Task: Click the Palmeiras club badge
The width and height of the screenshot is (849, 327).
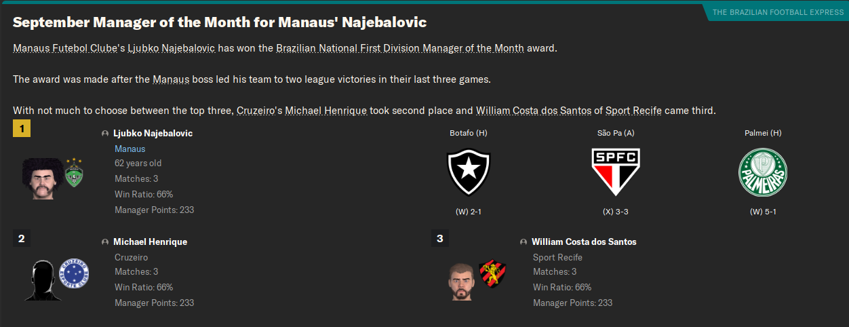Action: tap(762, 172)
